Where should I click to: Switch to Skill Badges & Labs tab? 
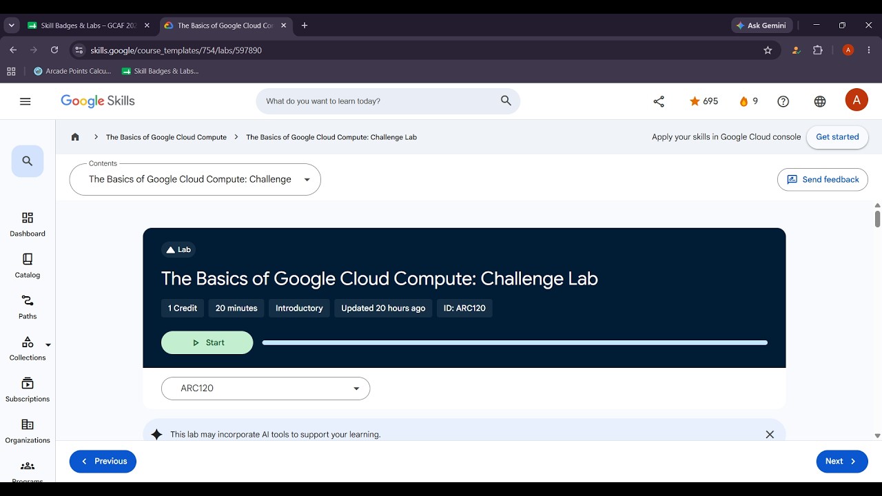(88, 25)
